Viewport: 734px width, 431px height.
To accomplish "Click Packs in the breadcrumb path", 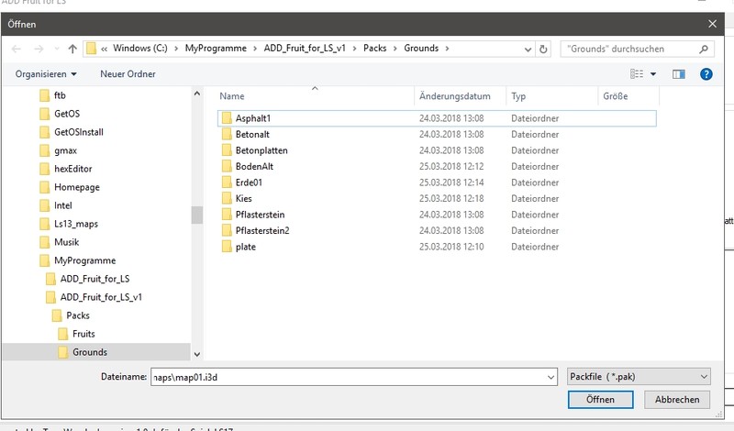I will (374, 49).
